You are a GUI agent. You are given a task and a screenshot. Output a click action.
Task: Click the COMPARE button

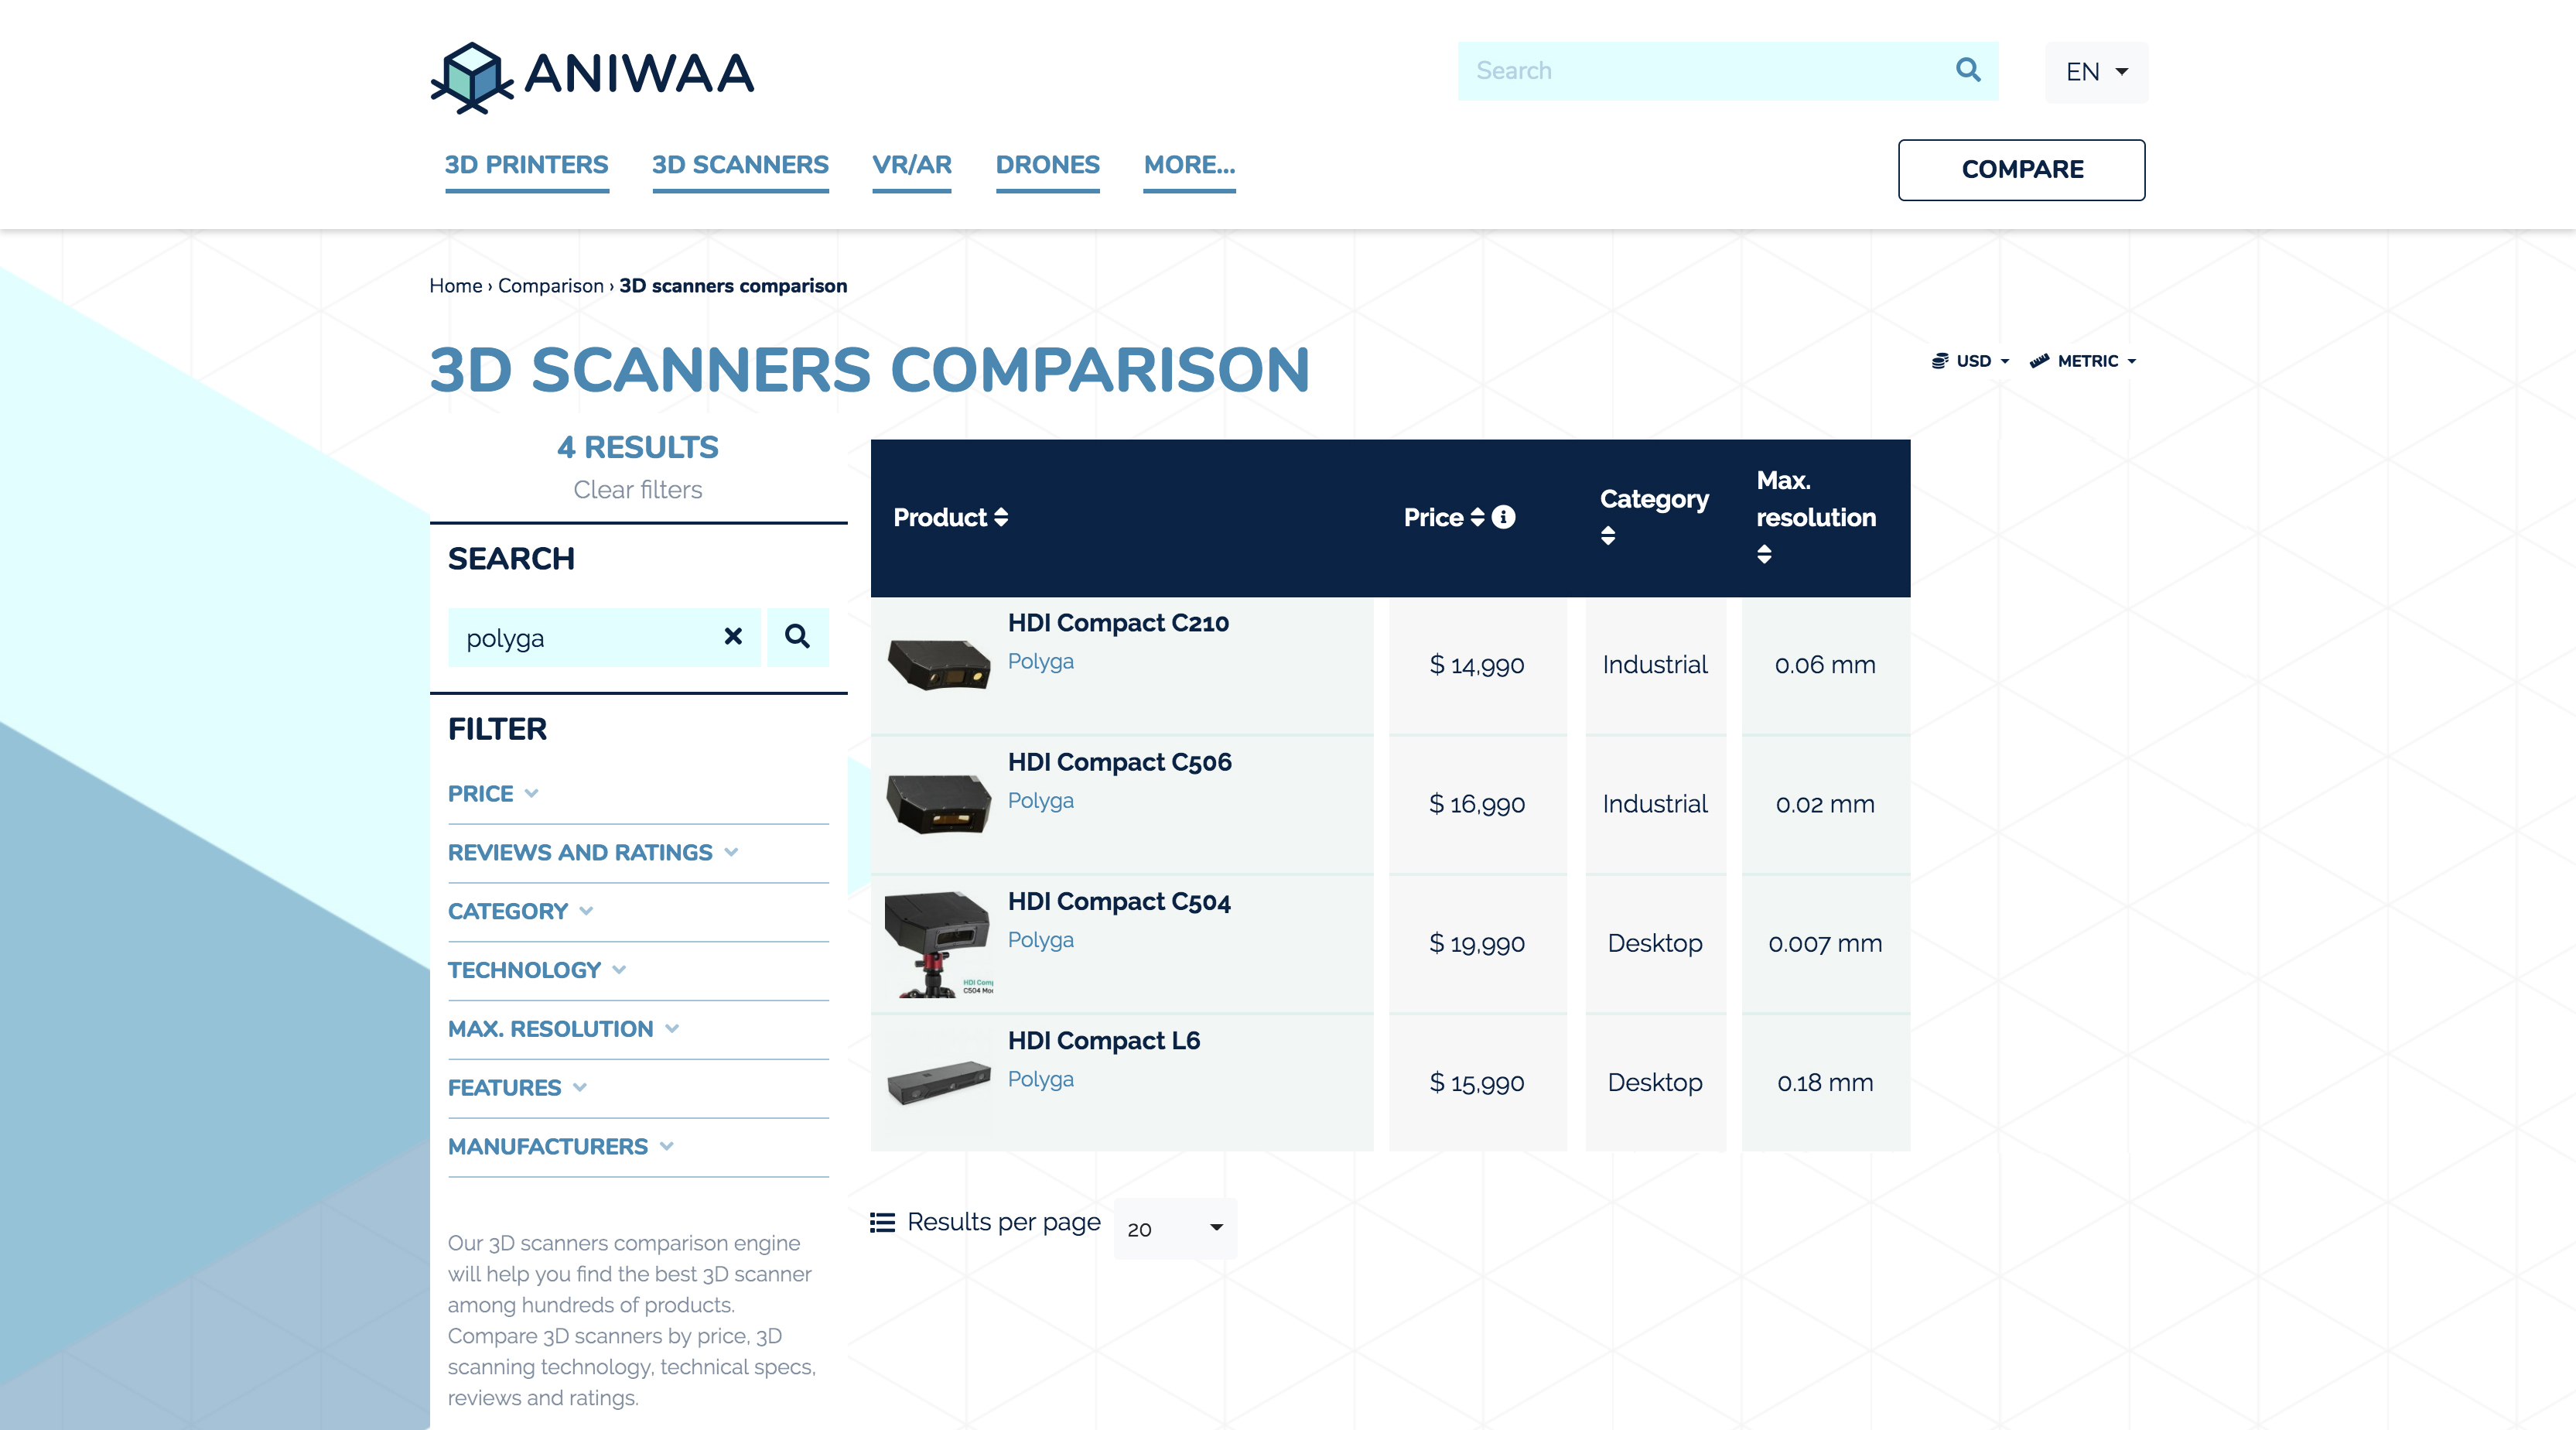coord(2021,169)
